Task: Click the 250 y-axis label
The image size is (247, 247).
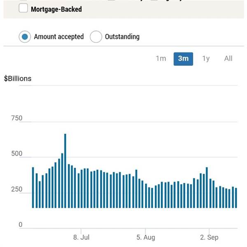Action: pyautogui.click(x=16, y=189)
